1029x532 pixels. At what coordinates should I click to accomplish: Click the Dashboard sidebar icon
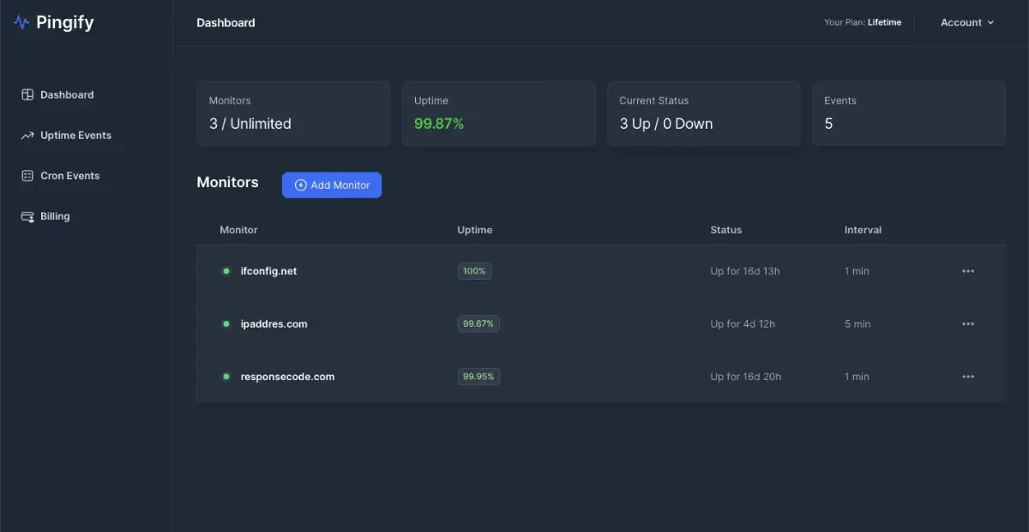tap(27, 95)
